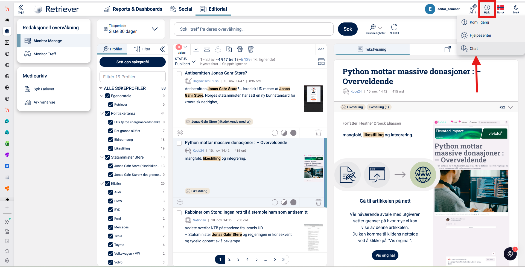The image size is (525, 267).
Task: Click export selected articles icon
Action: (x=229, y=49)
